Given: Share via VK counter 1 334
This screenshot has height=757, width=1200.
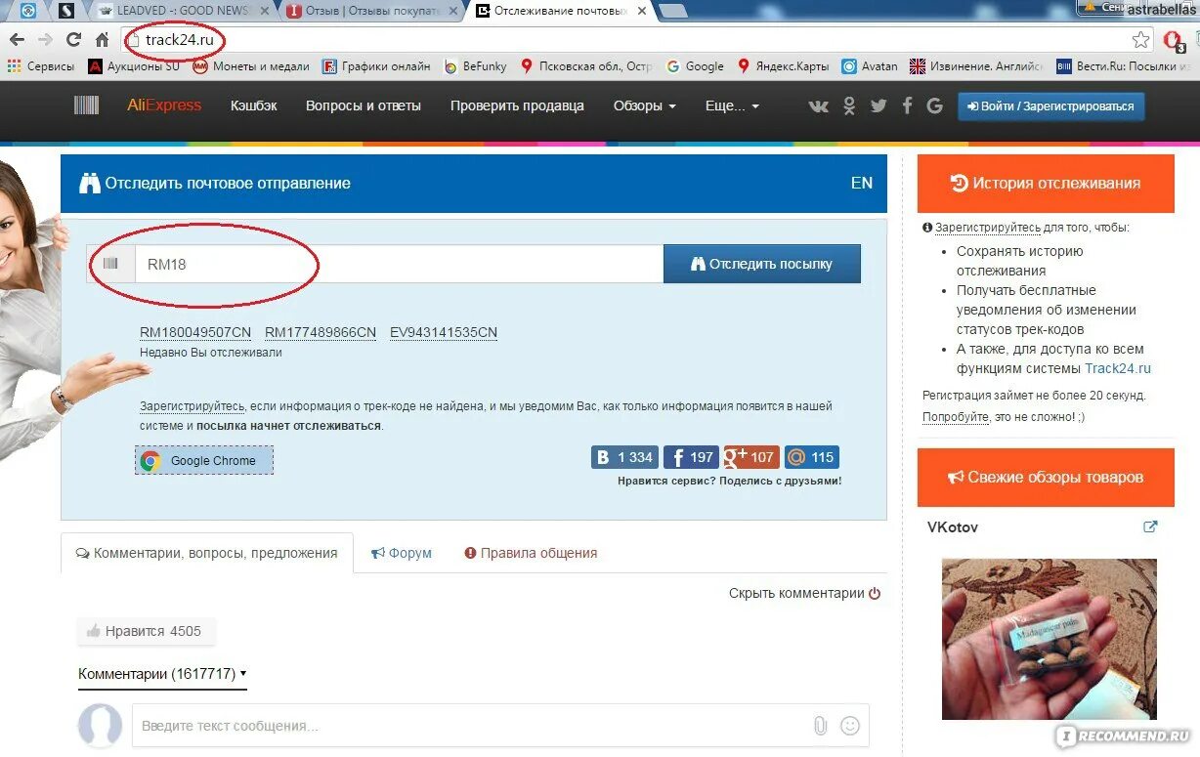Looking at the screenshot, I should [624, 457].
